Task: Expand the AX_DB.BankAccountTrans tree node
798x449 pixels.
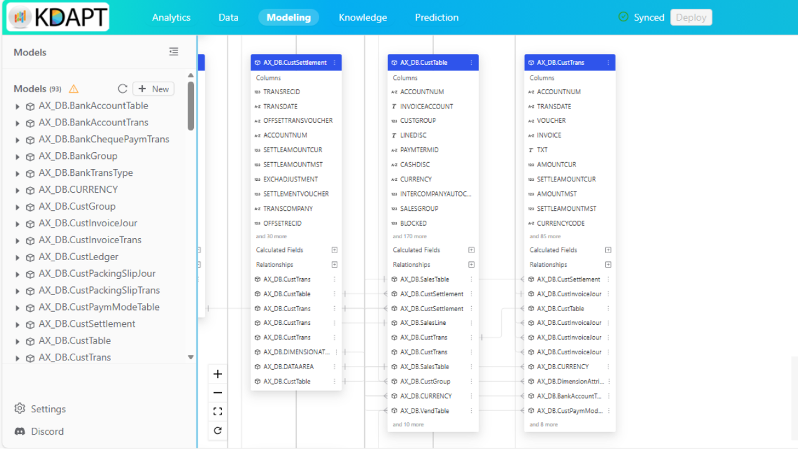Action: 17,123
